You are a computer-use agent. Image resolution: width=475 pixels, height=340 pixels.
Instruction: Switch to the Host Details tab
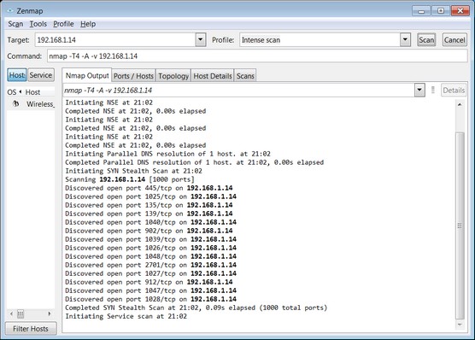pos(213,76)
